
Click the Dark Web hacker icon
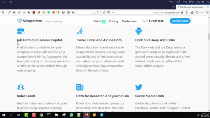click(x=139, y=31)
